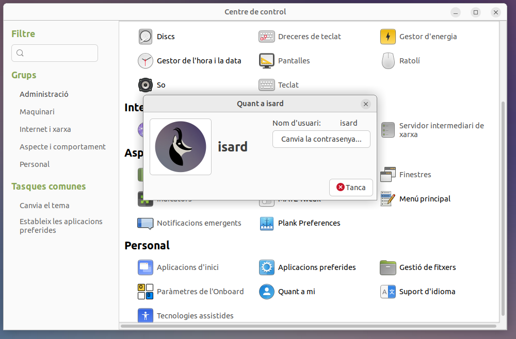This screenshot has width=516, height=339.
Task: Click Canvia el tema link
Action: click(x=44, y=206)
